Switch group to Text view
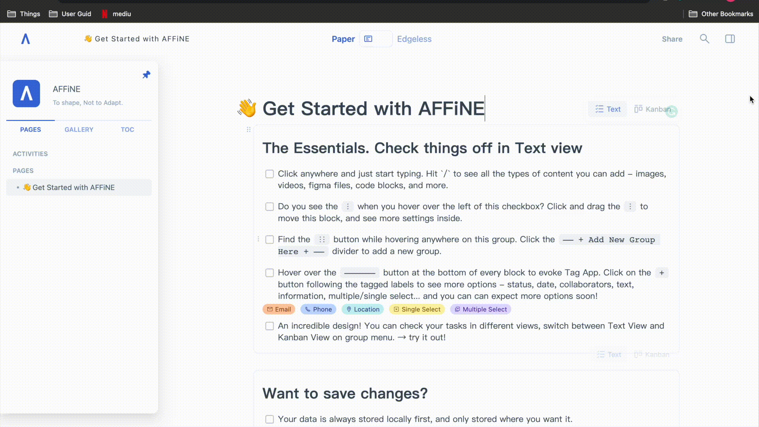759x427 pixels. pos(608,109)
